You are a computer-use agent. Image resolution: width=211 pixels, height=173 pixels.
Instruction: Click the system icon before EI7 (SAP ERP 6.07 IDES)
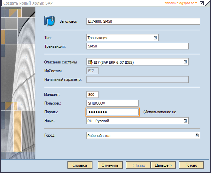[x=90, y=62]
